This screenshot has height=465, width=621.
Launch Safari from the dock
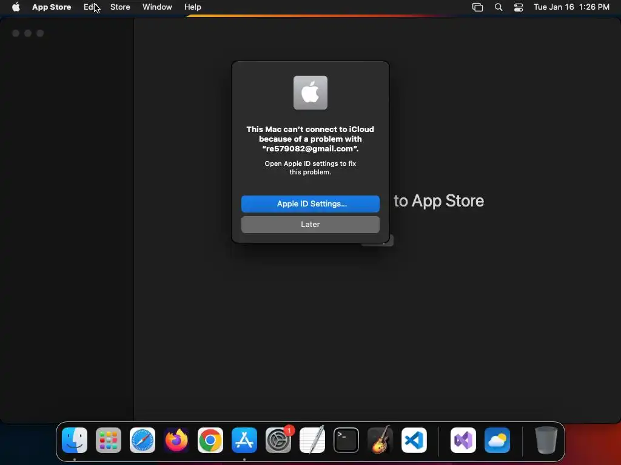coord(143,440)
